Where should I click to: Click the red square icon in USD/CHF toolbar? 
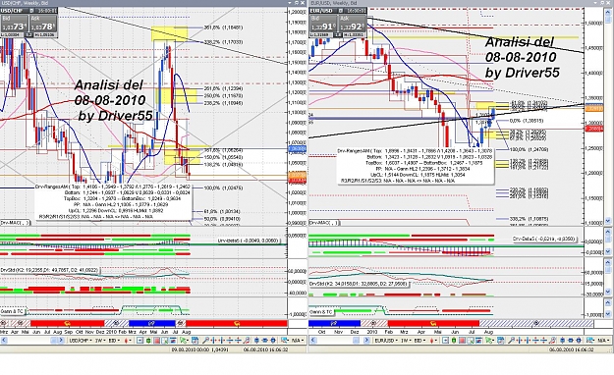156,341
